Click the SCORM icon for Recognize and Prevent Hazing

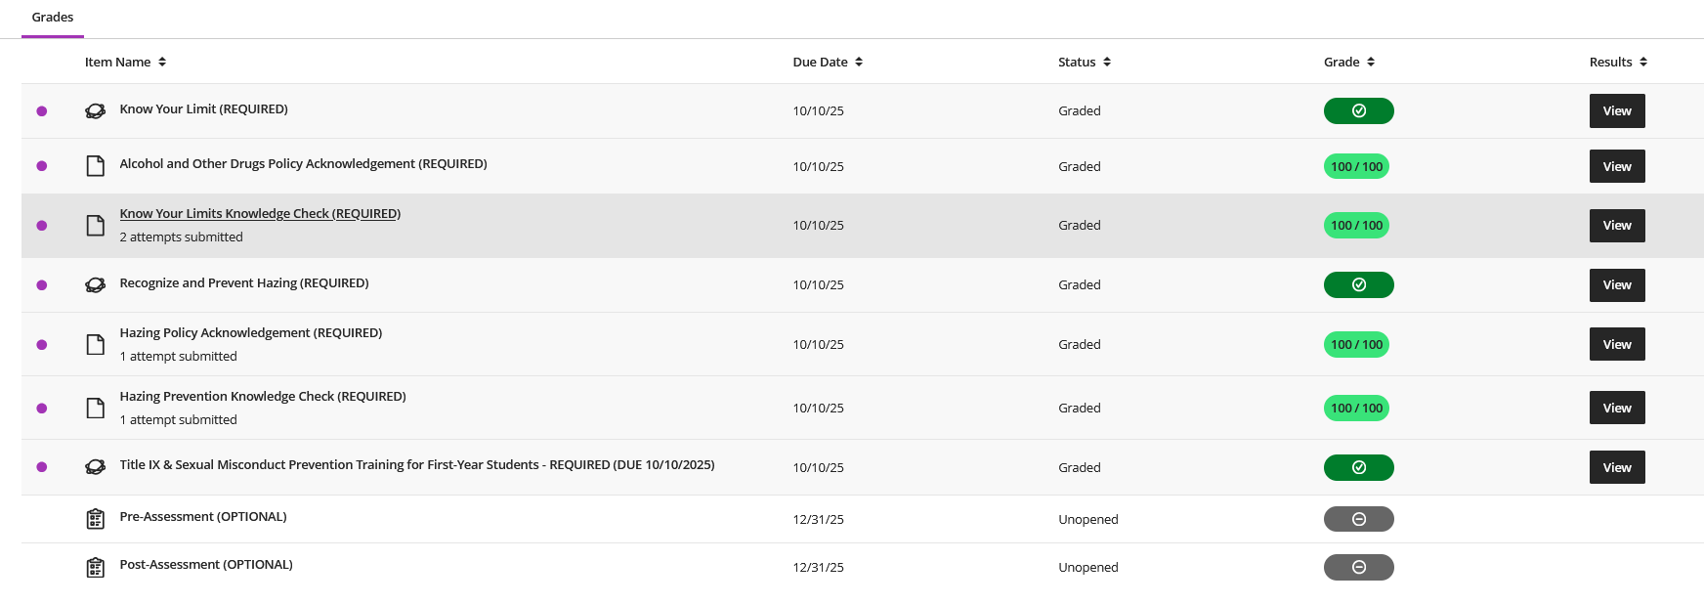point(95,285)
